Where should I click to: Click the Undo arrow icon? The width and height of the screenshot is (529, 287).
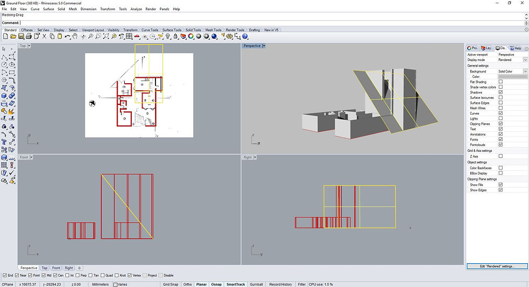click(67, 36)
